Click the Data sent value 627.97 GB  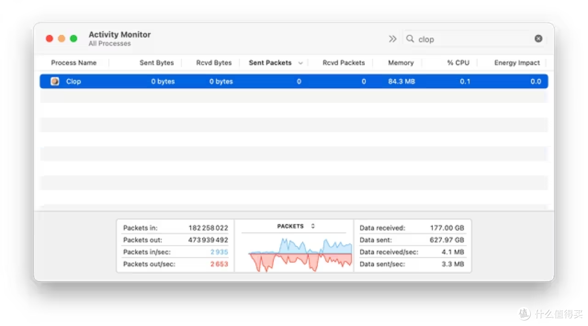click(x=447, y=240)
